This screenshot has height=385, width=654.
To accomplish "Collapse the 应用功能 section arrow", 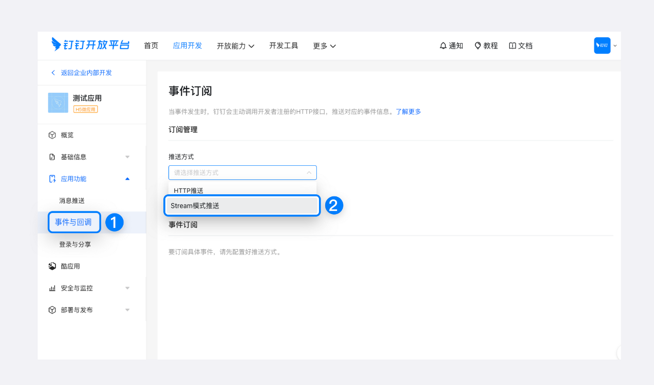I will 128,179.
